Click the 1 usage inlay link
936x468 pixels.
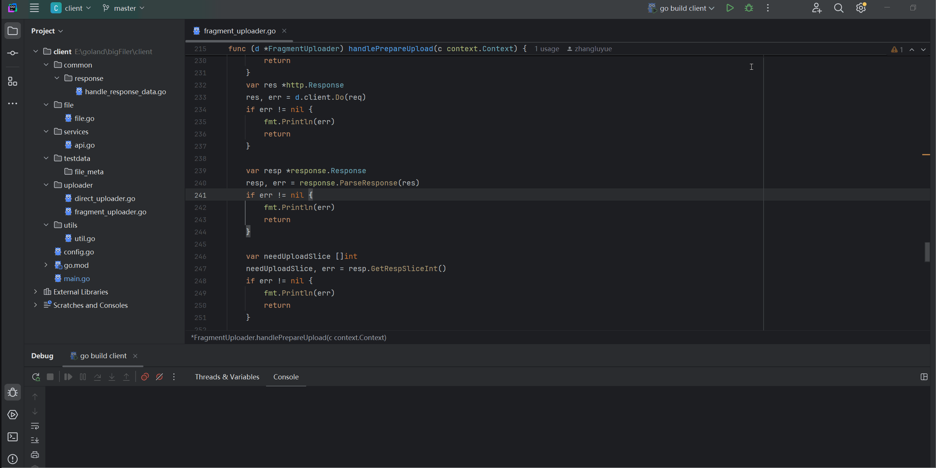coord(547,49)
